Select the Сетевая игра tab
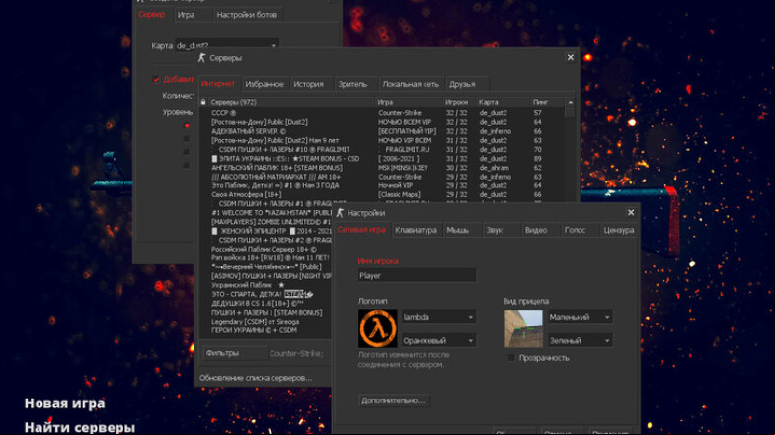Image resolution: width=775 pixels, height=435 pixels. coord(361,230)
